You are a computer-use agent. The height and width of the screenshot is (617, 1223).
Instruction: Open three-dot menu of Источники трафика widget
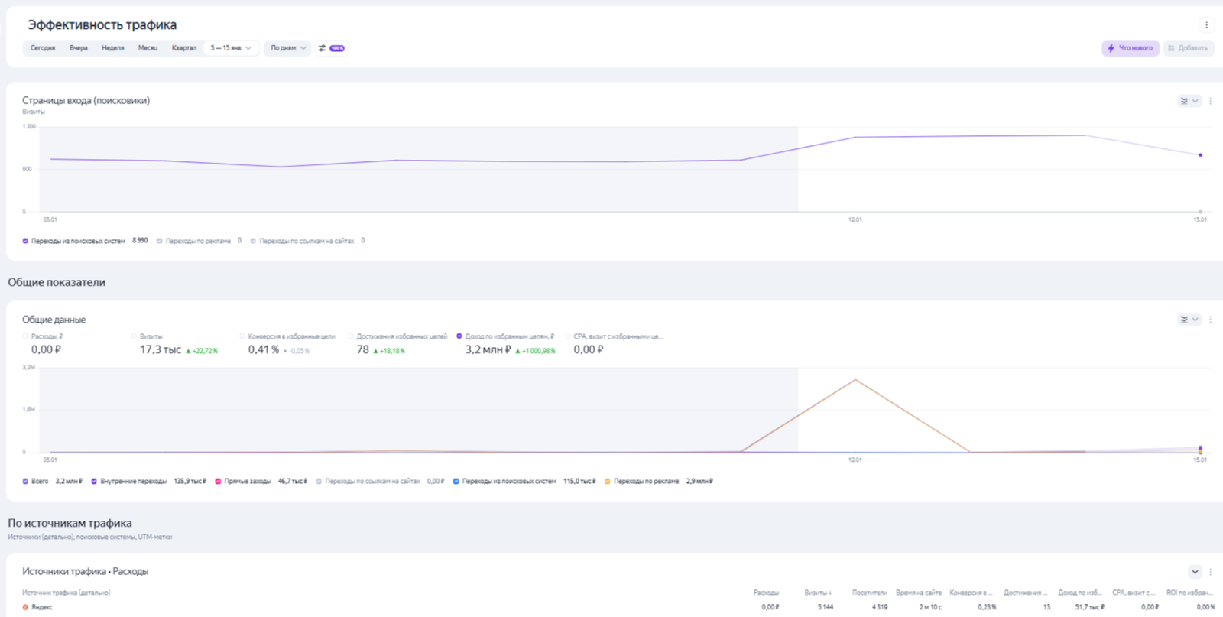point(1210,572)
